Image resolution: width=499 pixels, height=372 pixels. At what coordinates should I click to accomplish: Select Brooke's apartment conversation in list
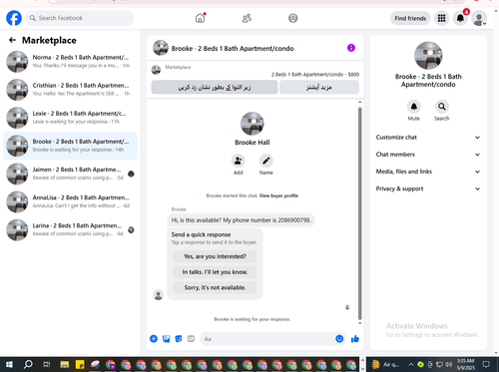[70, 146]
